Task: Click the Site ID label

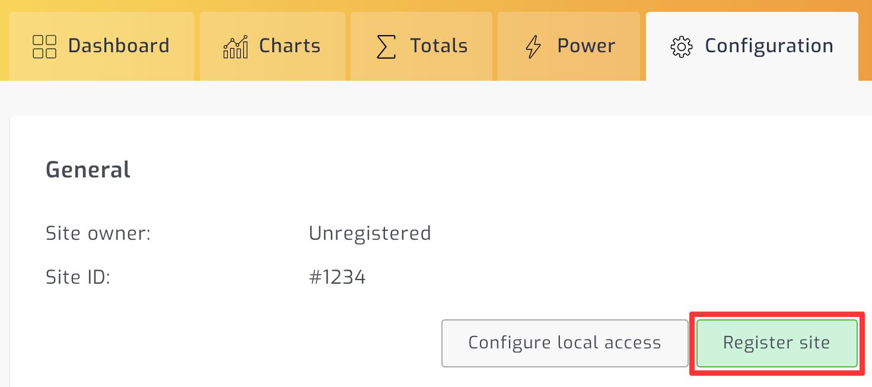Action: pyautogui.click(x=78, y=277)
